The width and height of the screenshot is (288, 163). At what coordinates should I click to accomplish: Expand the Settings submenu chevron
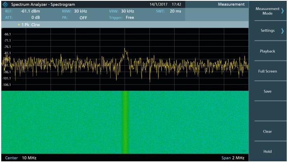283,31
